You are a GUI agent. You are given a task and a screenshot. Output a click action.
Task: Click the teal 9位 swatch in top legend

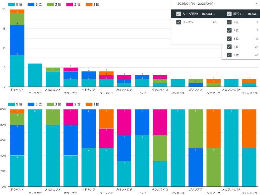[x=11, y=4]
